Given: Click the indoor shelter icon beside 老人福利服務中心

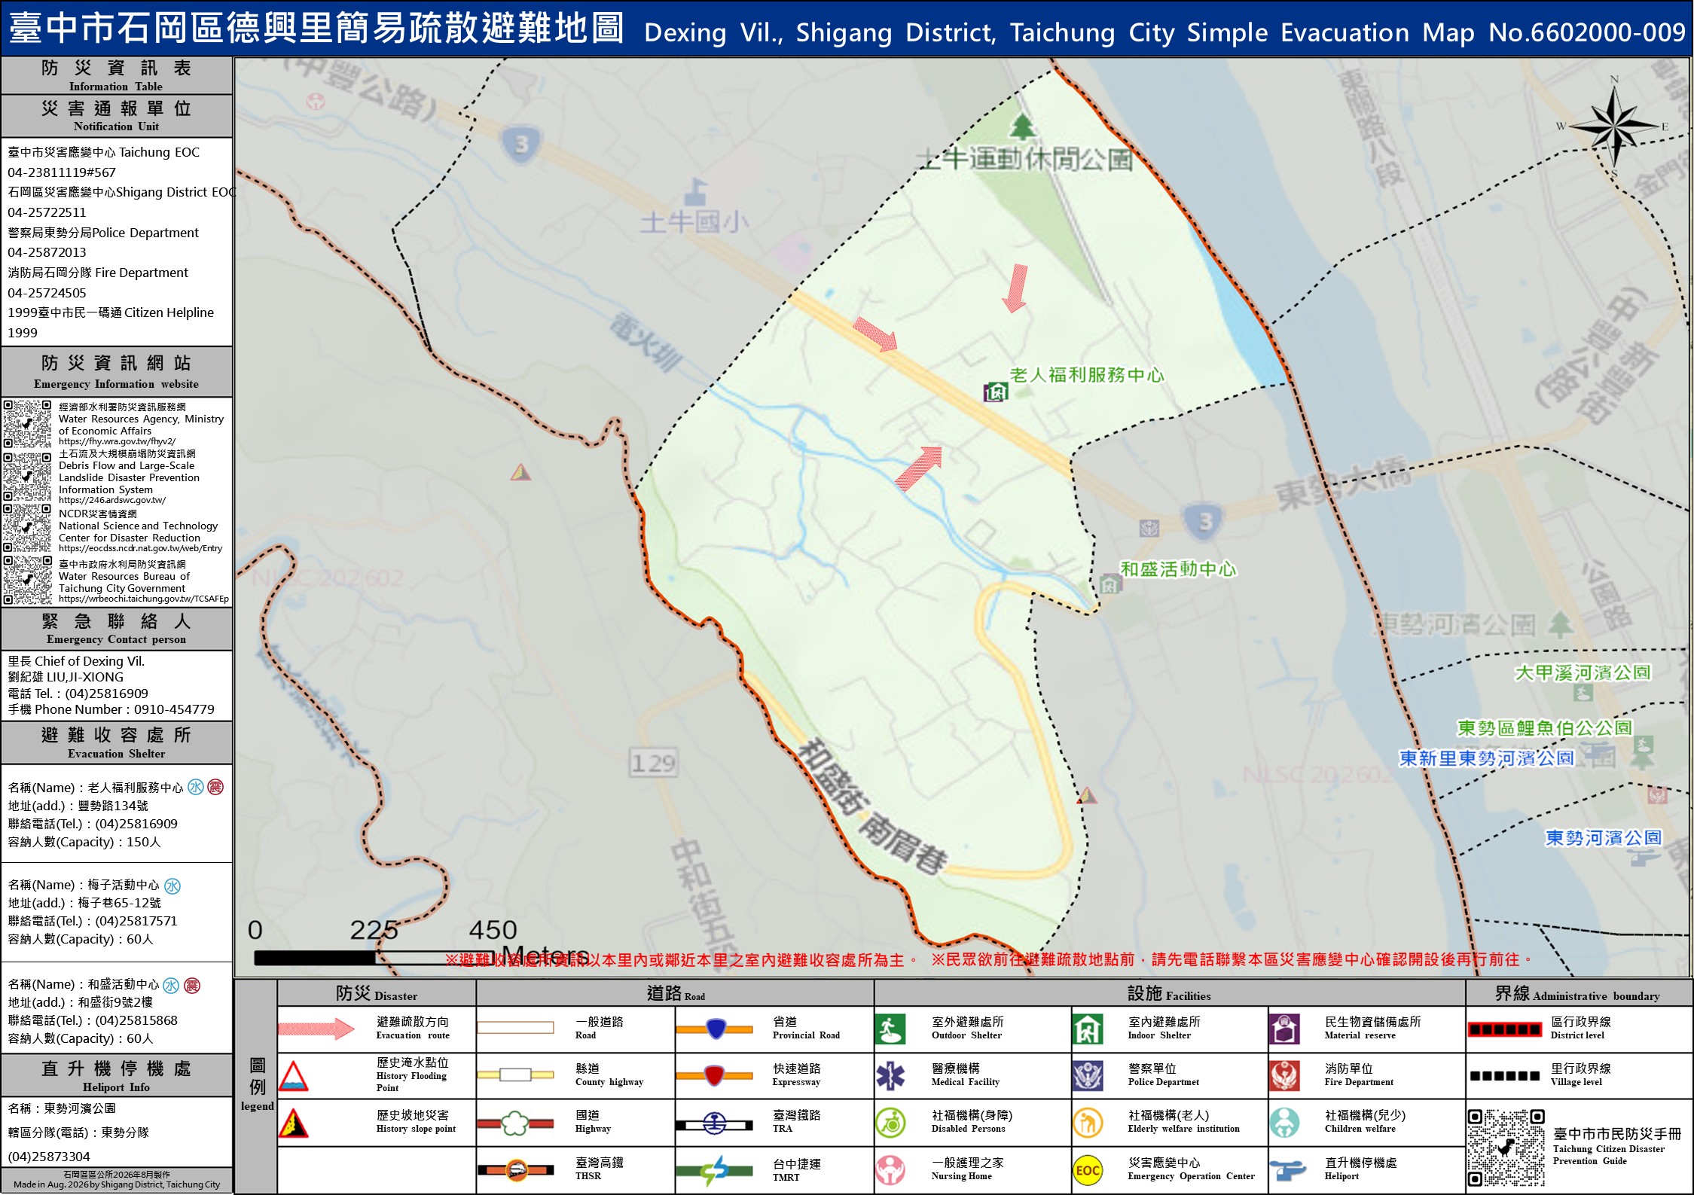Looking at the screenshot, I should coord(995,392).
